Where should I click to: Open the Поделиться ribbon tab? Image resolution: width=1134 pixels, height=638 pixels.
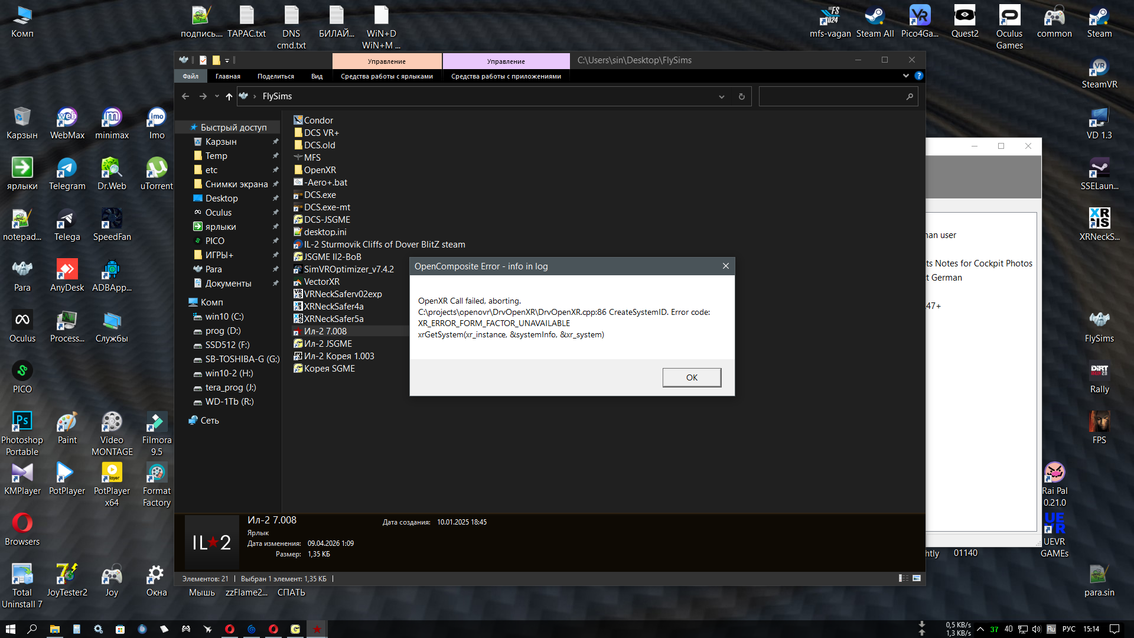pos(276,76)
